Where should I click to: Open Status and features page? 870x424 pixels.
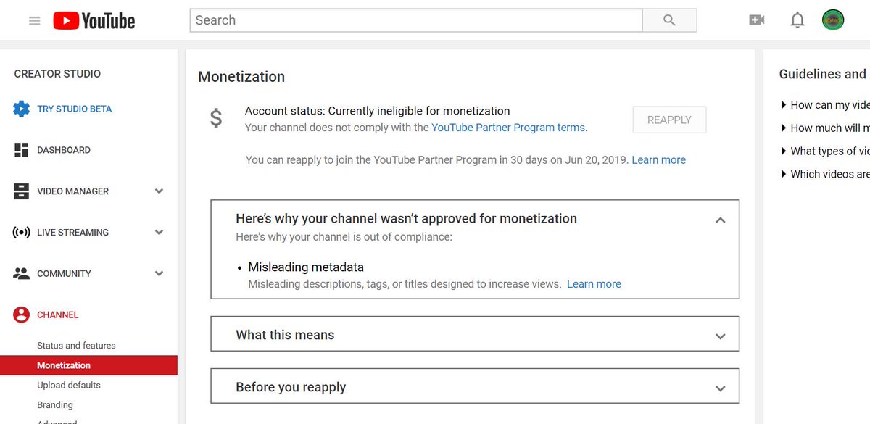point(76,346)
